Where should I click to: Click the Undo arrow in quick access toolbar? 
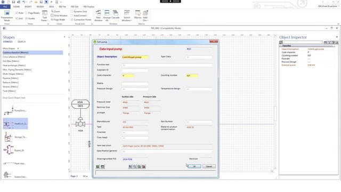pos(23,2)
